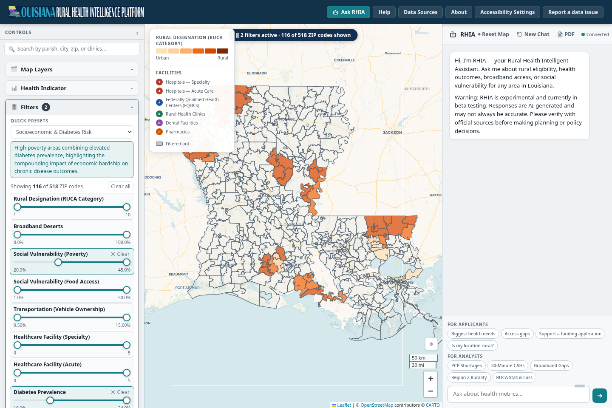Viewport: 612px width, 408px height.
Task: Click the locate-me crosshair map button
Action: coord(431,344)
